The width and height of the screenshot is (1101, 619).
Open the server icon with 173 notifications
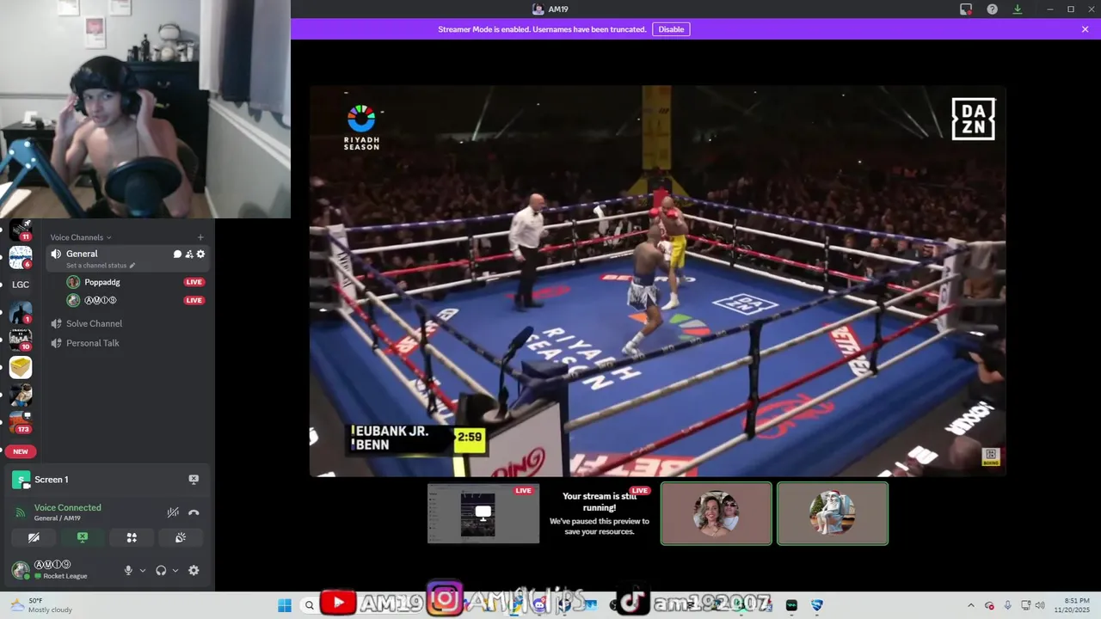21,422
